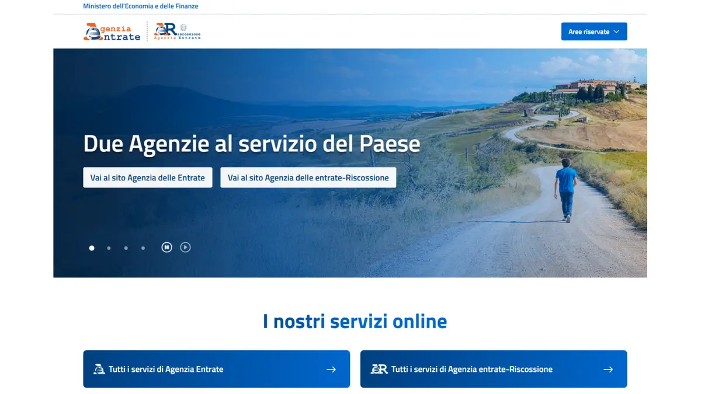Click the Agenzia entrate-Riscossione header logo
Screen dimensions: 701x394
[178, 31]
